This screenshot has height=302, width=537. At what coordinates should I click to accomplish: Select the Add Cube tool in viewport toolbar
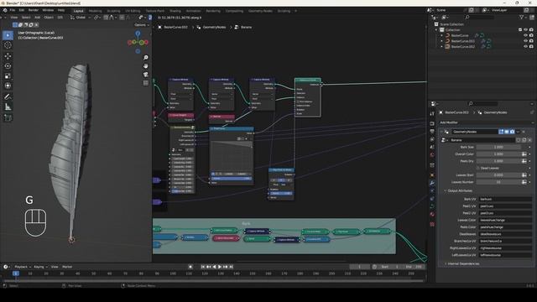pyautogui.click(x=8, y=117)
